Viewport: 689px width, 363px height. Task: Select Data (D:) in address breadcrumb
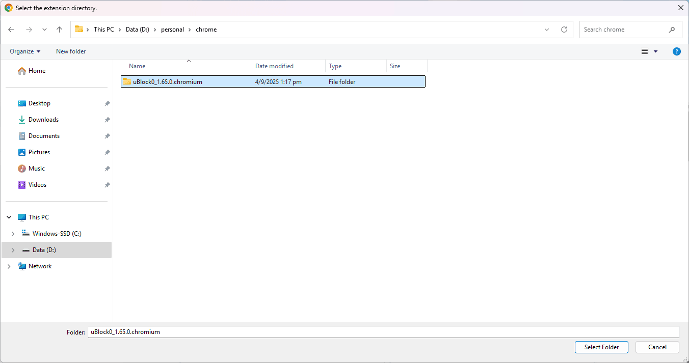coord(138,30)
